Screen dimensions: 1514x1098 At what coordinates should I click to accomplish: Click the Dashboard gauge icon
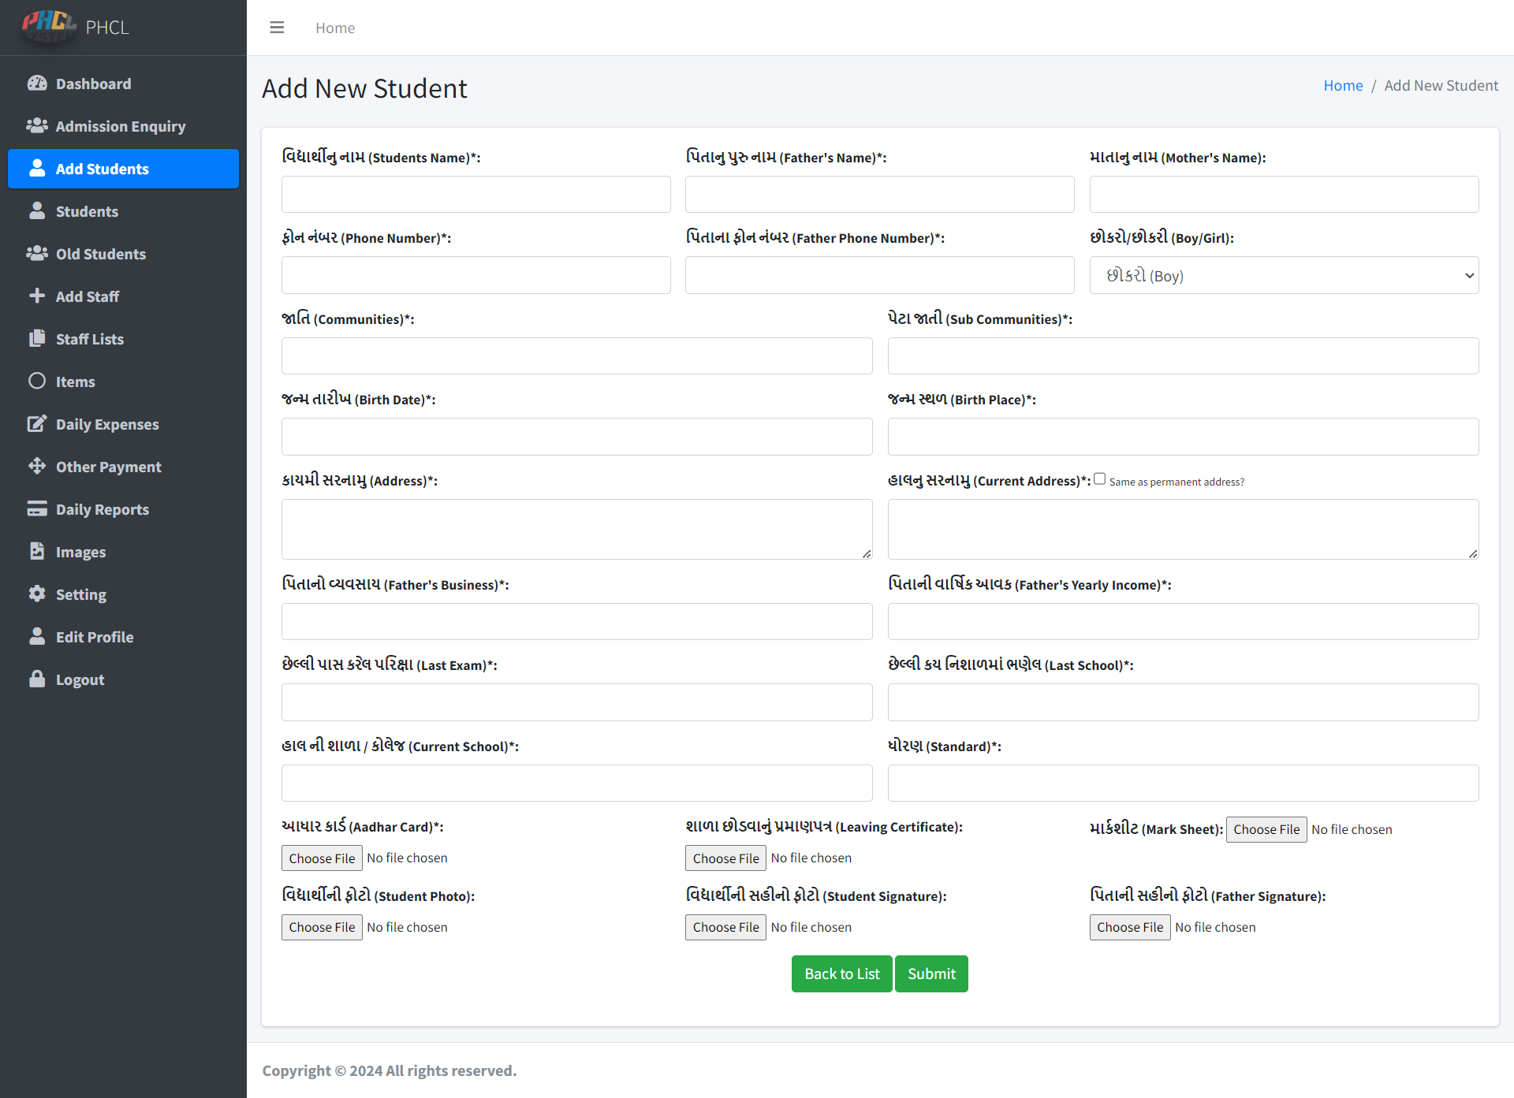point(37,84)
